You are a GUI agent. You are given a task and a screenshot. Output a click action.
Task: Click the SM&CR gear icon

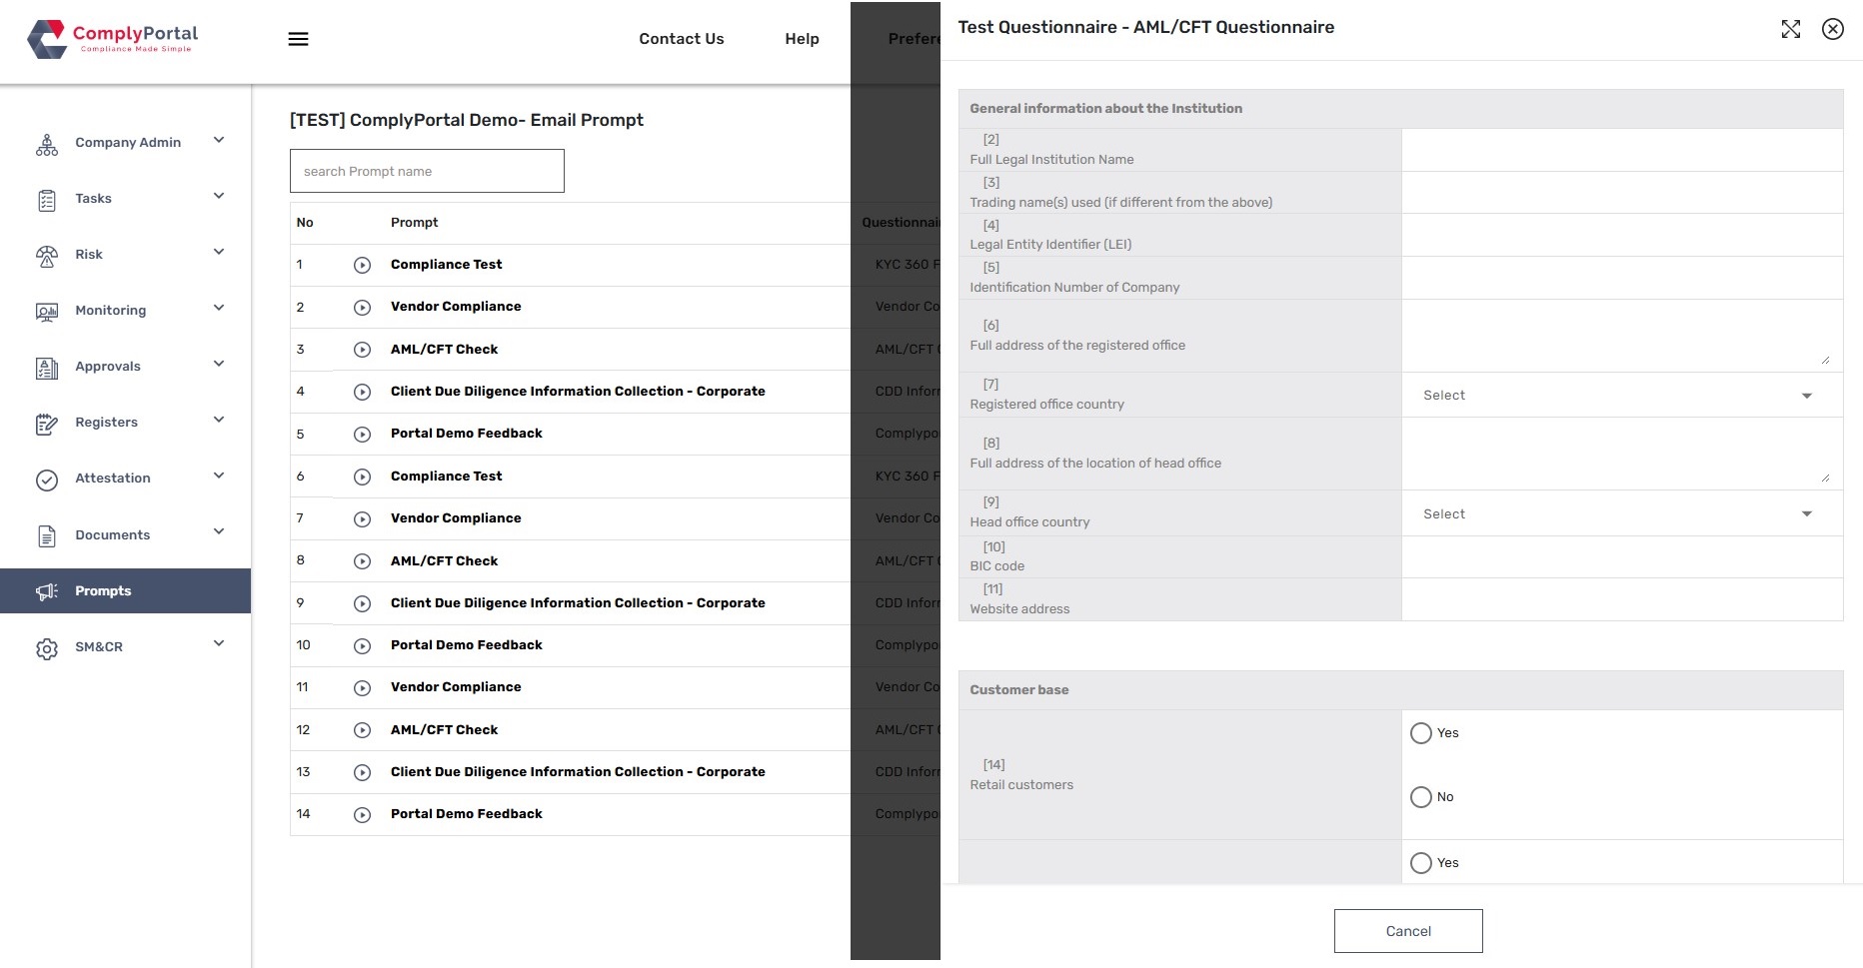point(47,648)
